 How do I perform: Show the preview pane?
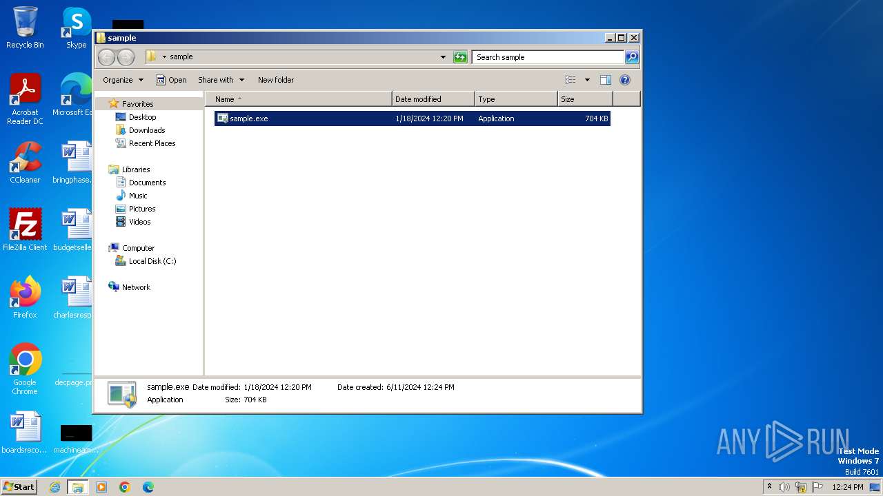(x=606, y=80)
